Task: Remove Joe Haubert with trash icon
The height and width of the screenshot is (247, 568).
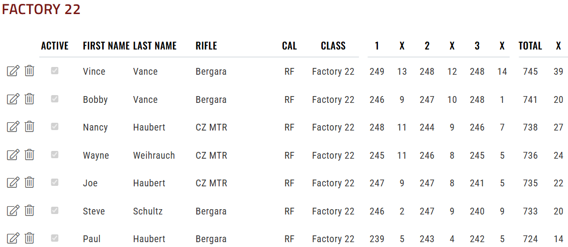Action: tap(30, 182)
